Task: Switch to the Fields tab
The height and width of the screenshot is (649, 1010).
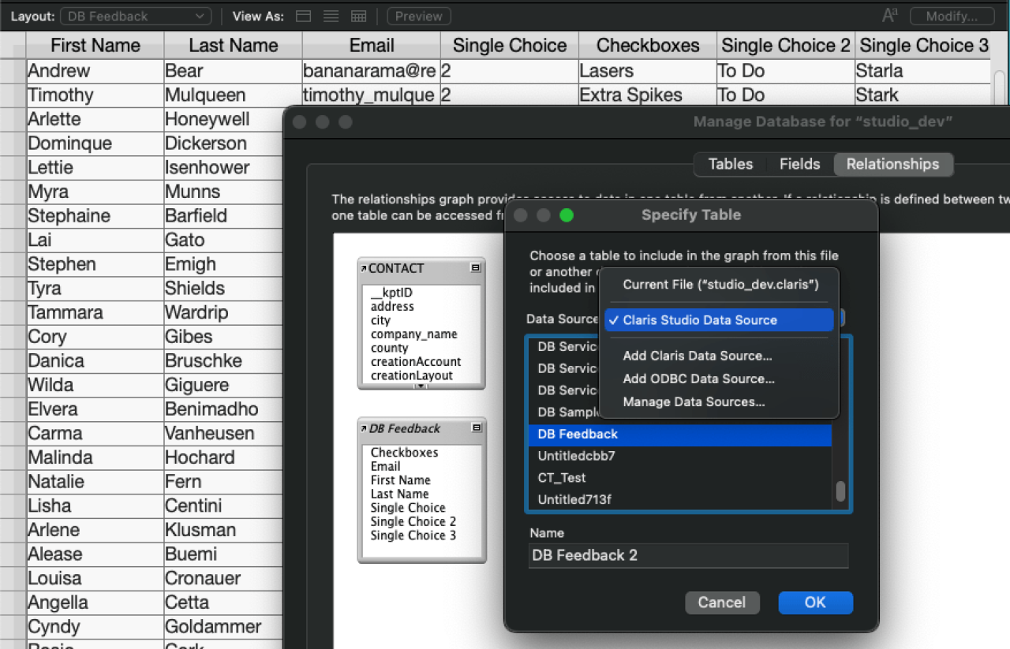Action: (x=799, y=164)
